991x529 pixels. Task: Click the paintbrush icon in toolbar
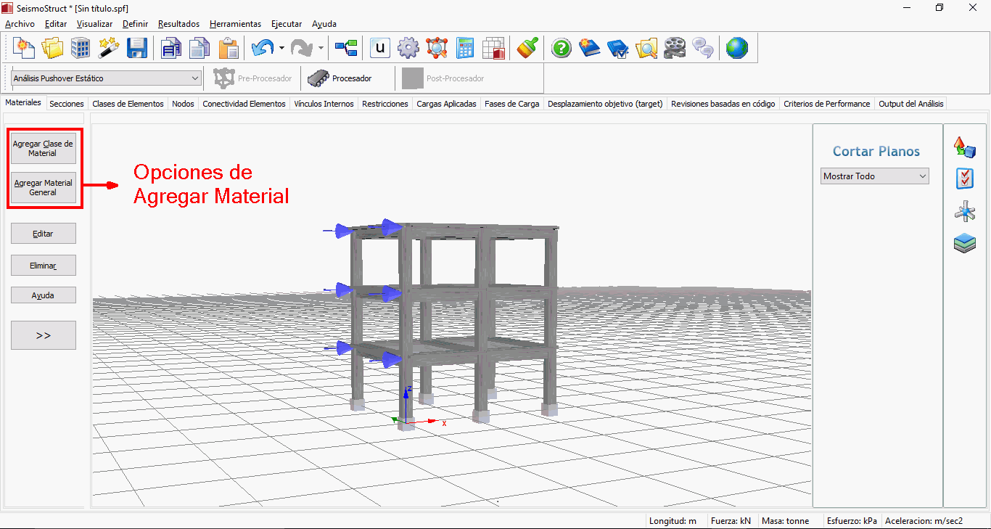tap(527, 49)
